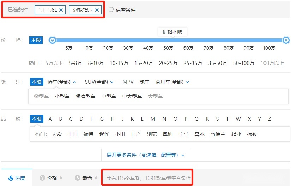Choose the 宝马 hot brand

[183, 134]
